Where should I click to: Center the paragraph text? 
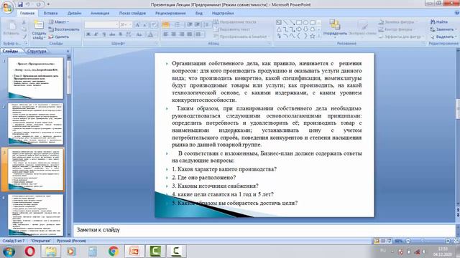click(173, 34)
